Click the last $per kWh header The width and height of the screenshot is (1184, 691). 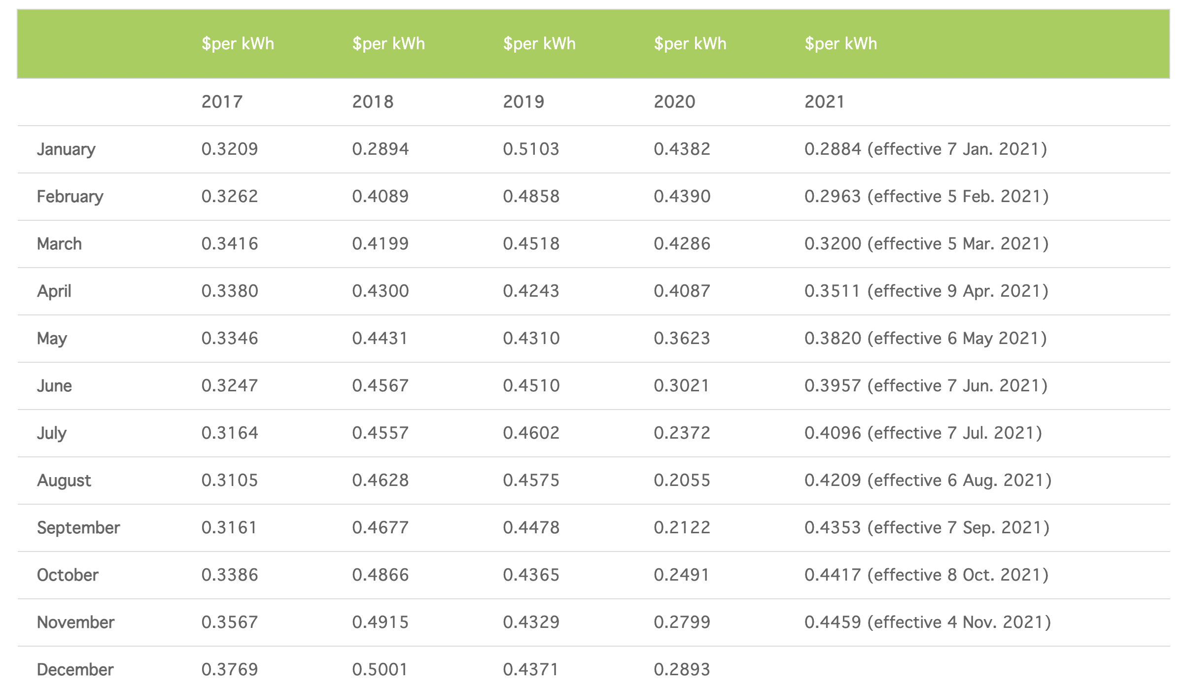840,44
